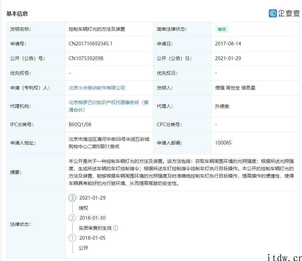This screenshot has width=302, height=261.
Task: Click the IPC classification B60Q1/08
Action: click(80, 124)
